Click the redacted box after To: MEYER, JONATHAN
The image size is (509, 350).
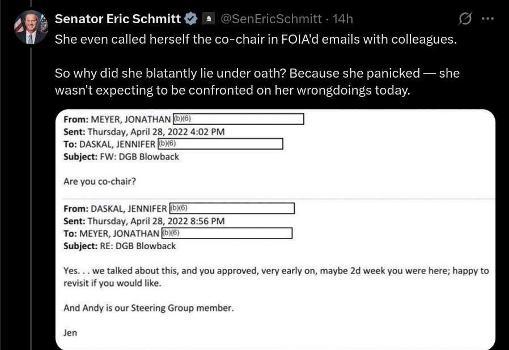pos(227,233)
